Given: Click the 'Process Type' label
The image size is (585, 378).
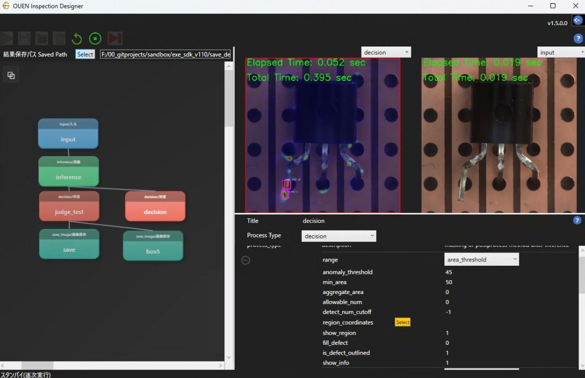Looking at the screenshot, I should coord(264,235).
